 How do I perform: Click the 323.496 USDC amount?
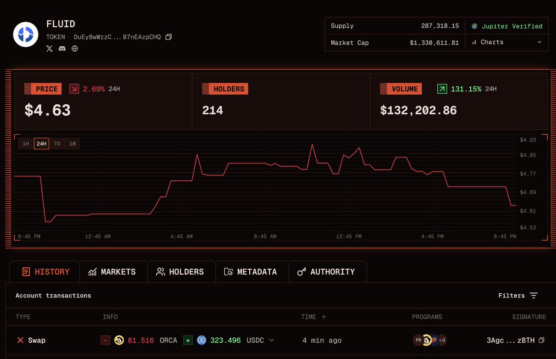[x=226, y=340]
